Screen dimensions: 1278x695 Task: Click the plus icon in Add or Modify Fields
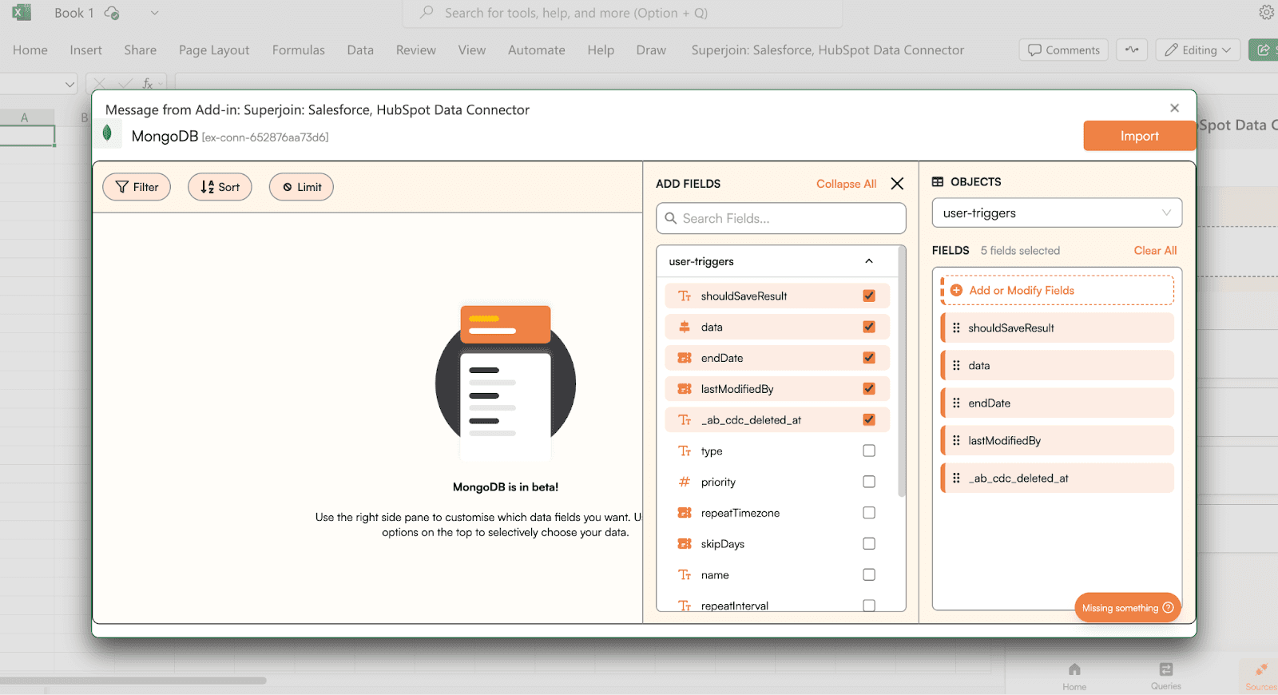[956, 290]
